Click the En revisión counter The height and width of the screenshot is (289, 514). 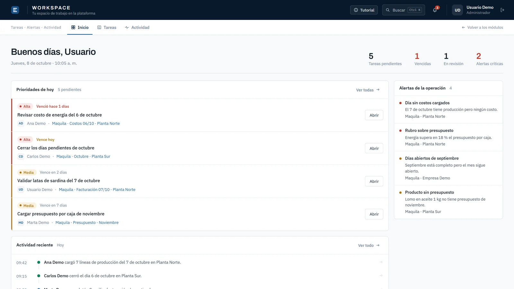pyautogui.click(x=453, y=59)
